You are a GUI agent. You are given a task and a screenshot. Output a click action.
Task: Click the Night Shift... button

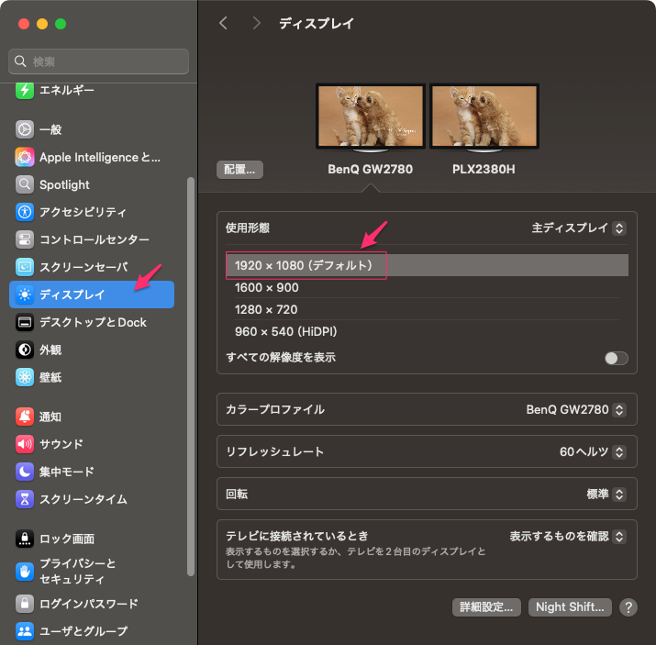point(570,607)
